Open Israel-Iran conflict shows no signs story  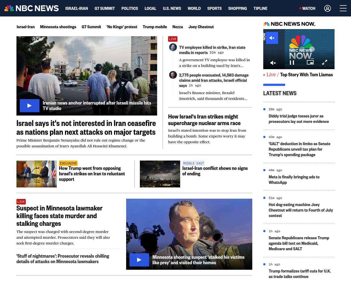(215, 171)
